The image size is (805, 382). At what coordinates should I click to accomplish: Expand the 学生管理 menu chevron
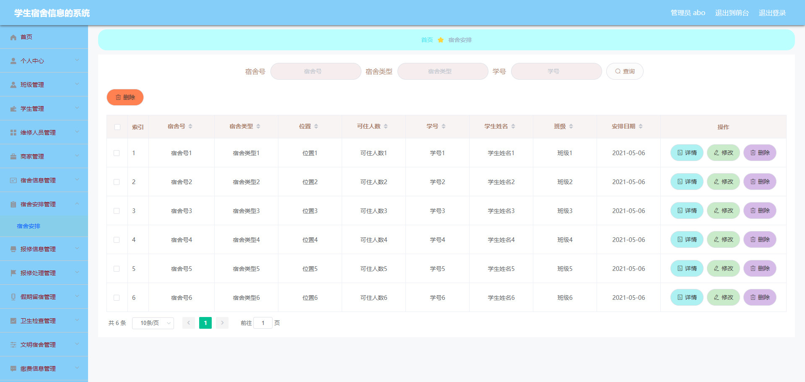click(77, 108)
